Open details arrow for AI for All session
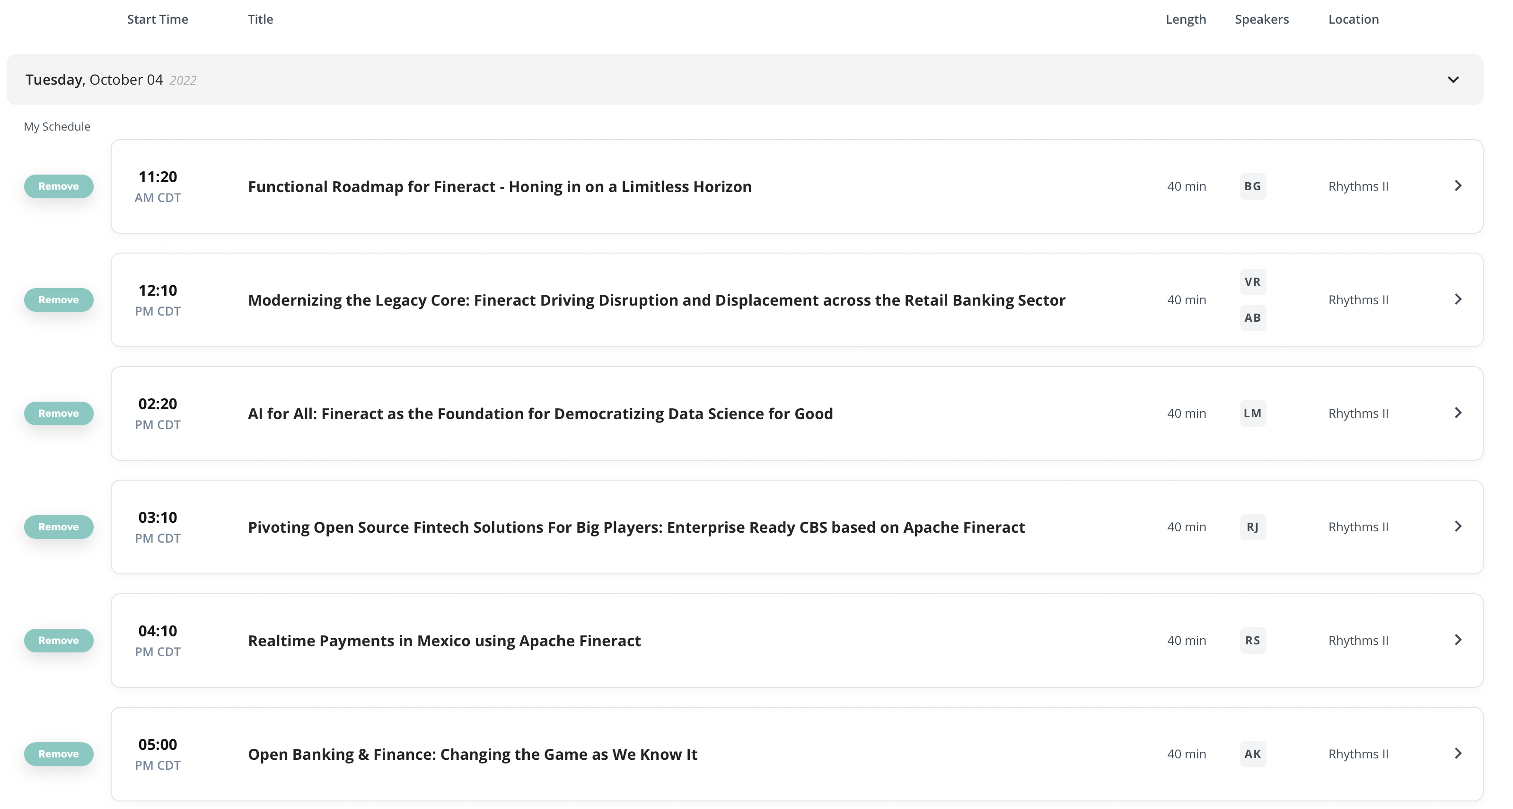Image resolution: width=1513 pixels, height=809 pixels. [x=1458, y=413]
